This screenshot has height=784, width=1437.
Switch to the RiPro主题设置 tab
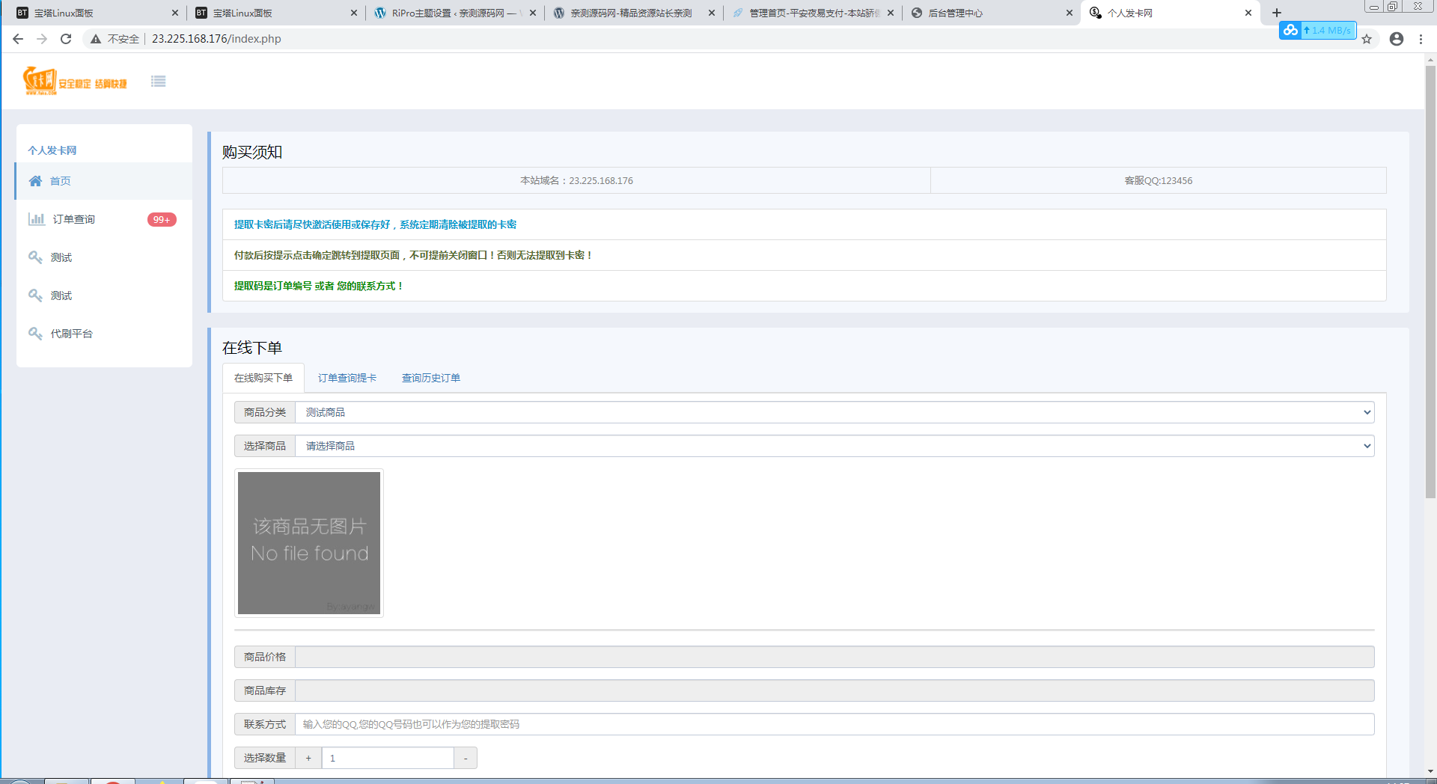tap(455, 13)
